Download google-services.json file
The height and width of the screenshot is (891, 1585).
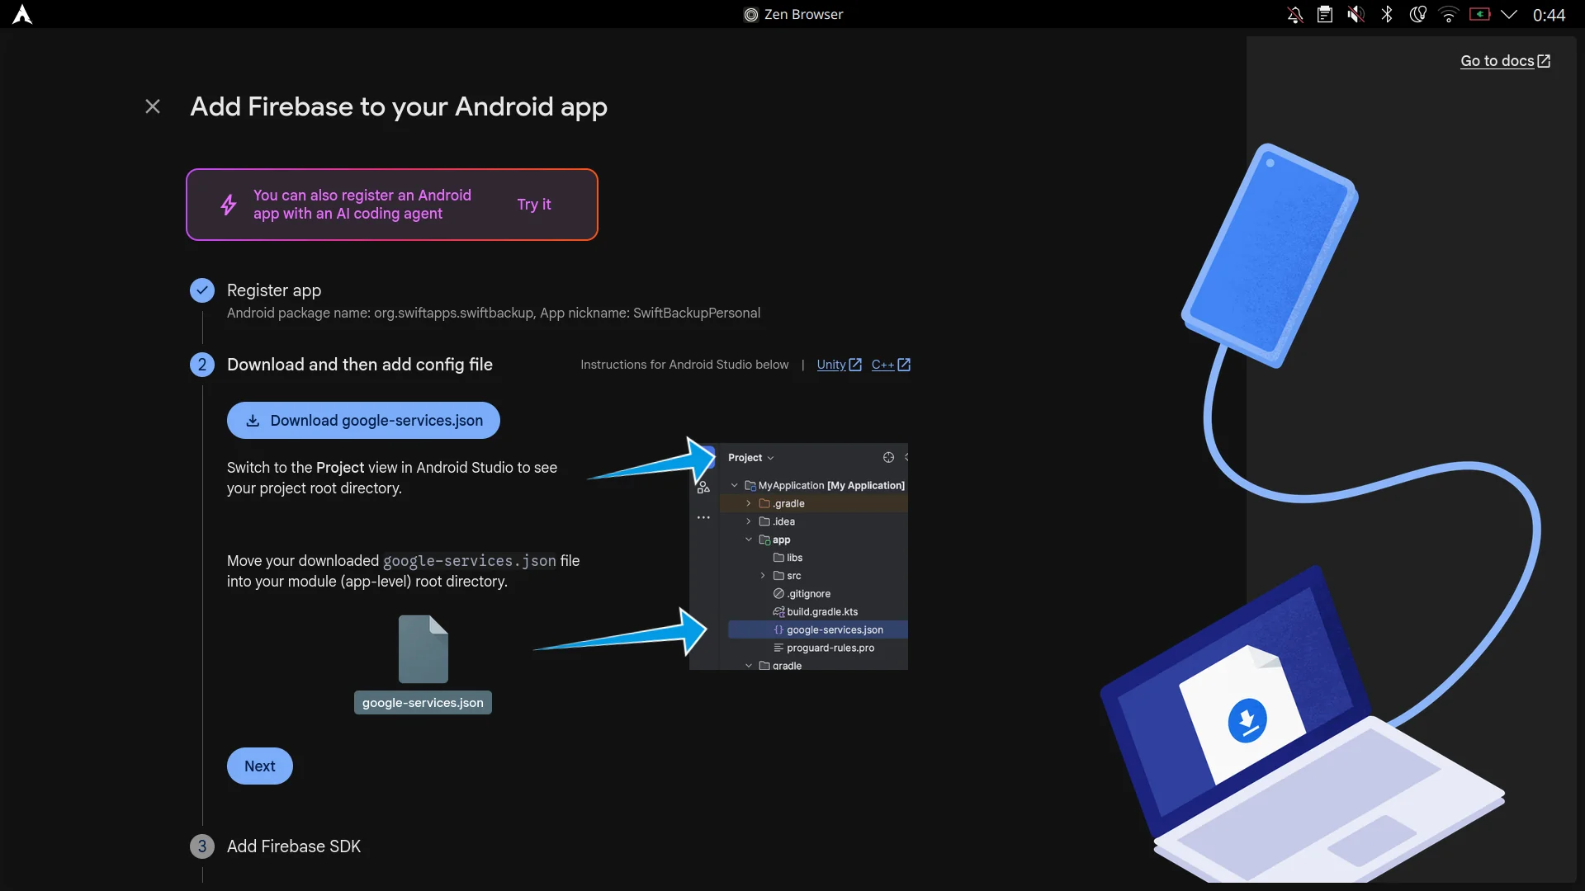[x=363, y=421]
